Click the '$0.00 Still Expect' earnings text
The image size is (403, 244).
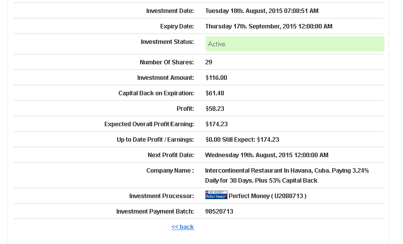[x=242, y=140]
